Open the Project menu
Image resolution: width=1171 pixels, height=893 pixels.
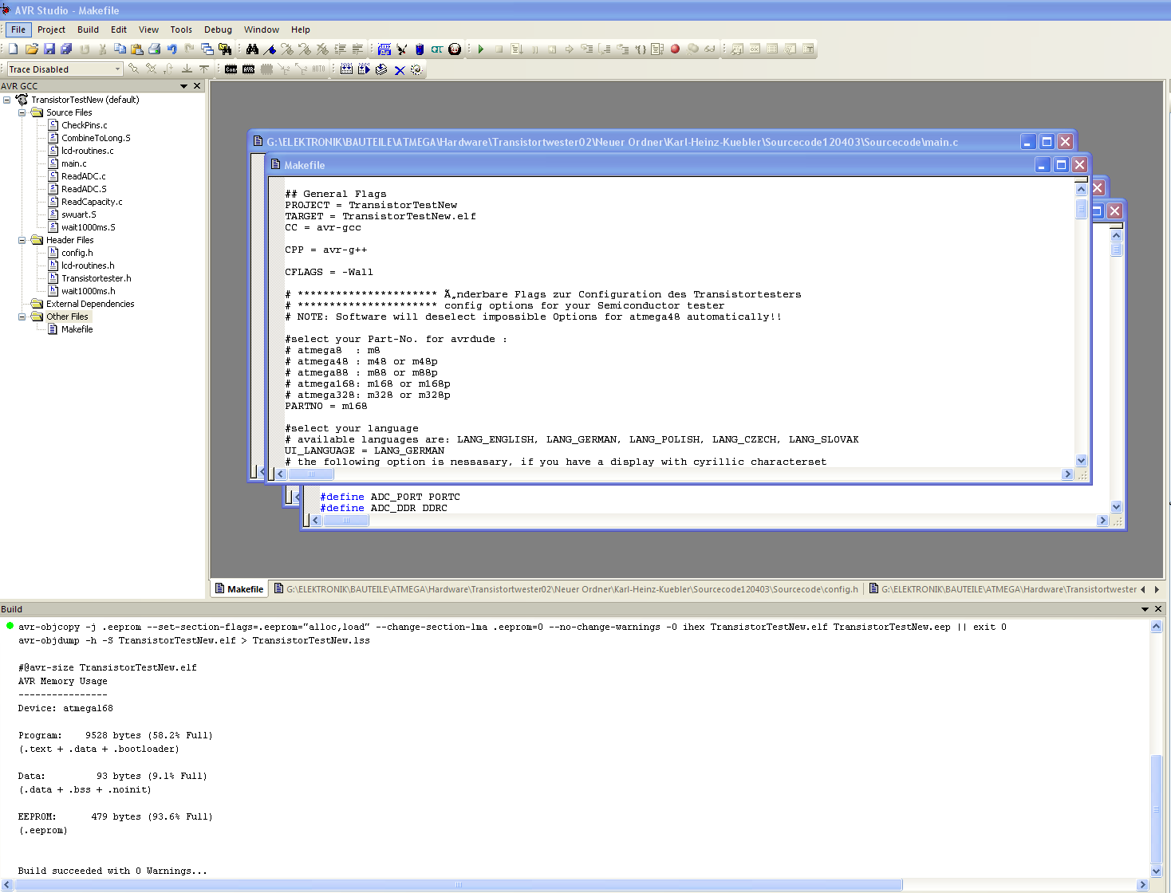coord(51,30)
